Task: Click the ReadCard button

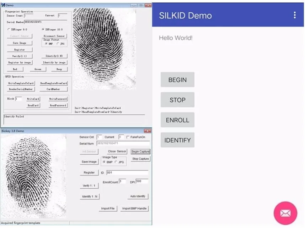Action: point(33,106)
